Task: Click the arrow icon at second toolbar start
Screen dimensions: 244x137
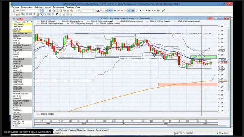Action: [14, 14]
